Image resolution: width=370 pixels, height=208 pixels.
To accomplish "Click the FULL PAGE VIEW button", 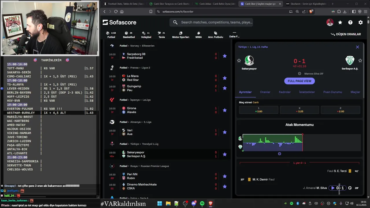I will pos(299,81).
